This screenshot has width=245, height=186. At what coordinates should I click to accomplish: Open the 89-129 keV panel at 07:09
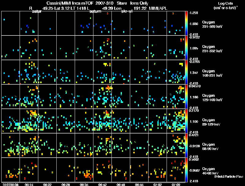pyautogui.click(x=176, y=121)
